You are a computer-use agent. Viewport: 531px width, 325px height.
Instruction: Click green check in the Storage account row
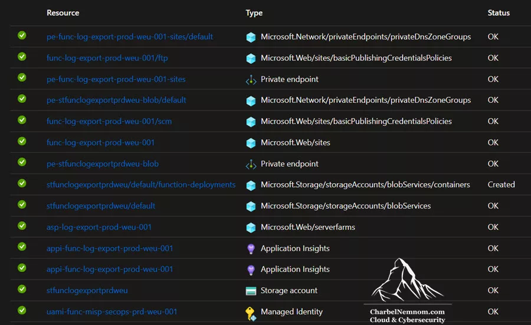pos(22,289)
